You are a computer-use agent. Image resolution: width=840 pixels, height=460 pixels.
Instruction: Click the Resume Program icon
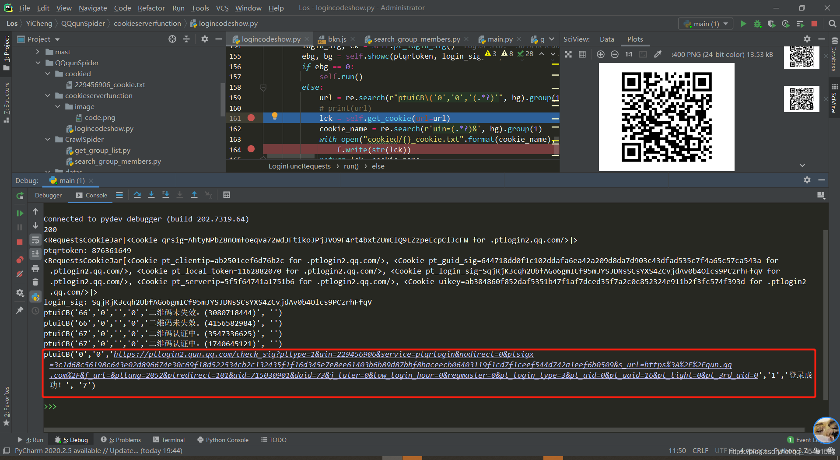click(20, 213)
